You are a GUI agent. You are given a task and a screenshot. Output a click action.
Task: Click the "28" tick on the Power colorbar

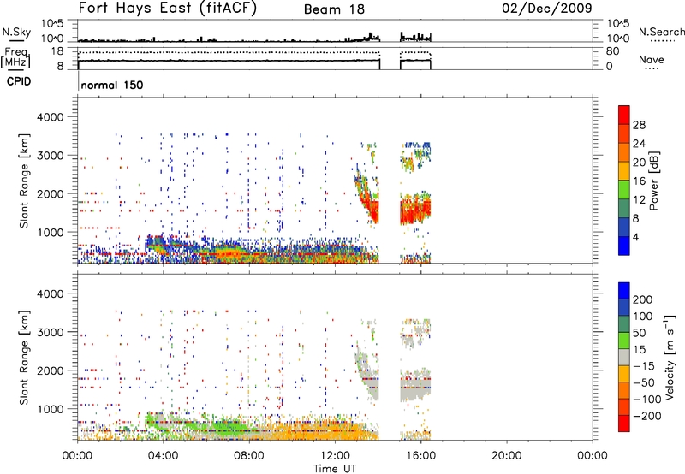pyautogui.click(x=639, y=125)
